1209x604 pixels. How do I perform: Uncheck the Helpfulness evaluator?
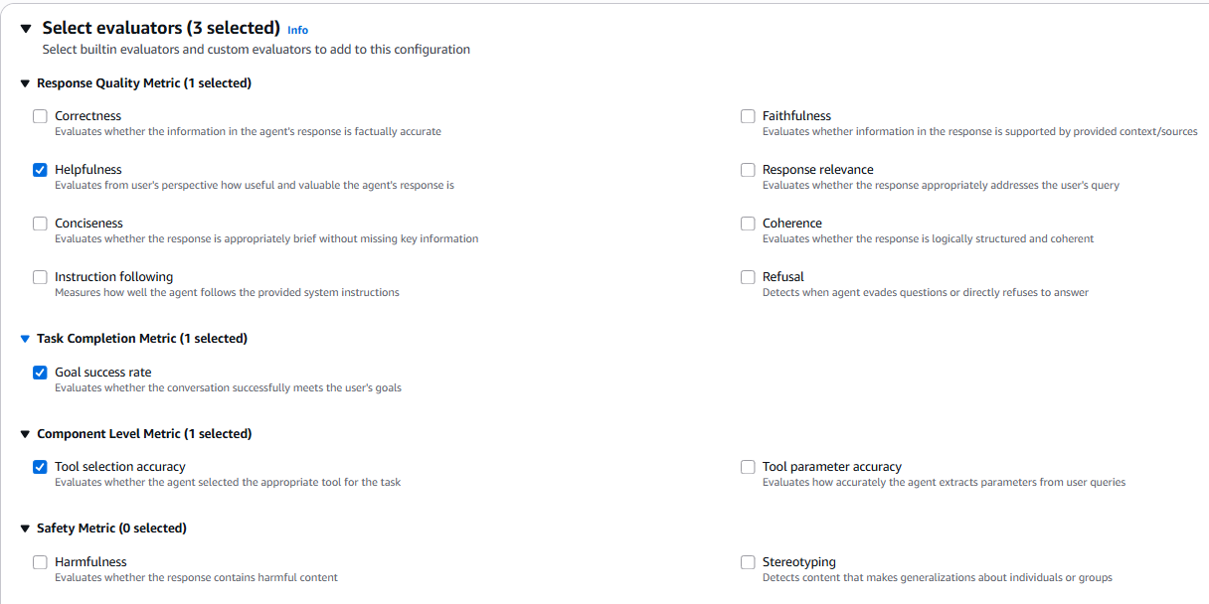pos(40,170)
